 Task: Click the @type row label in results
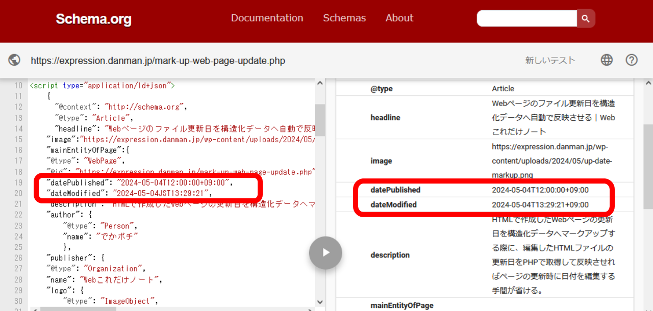click(382, 89)
